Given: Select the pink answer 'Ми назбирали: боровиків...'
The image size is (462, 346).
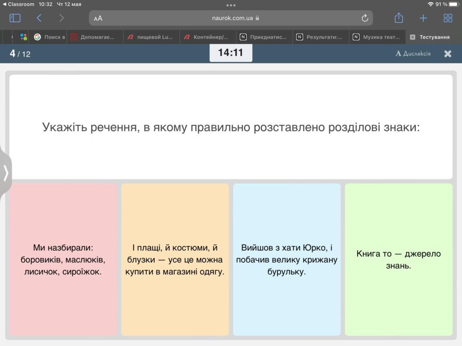Looking at the screenshot, I should point(63,259).
